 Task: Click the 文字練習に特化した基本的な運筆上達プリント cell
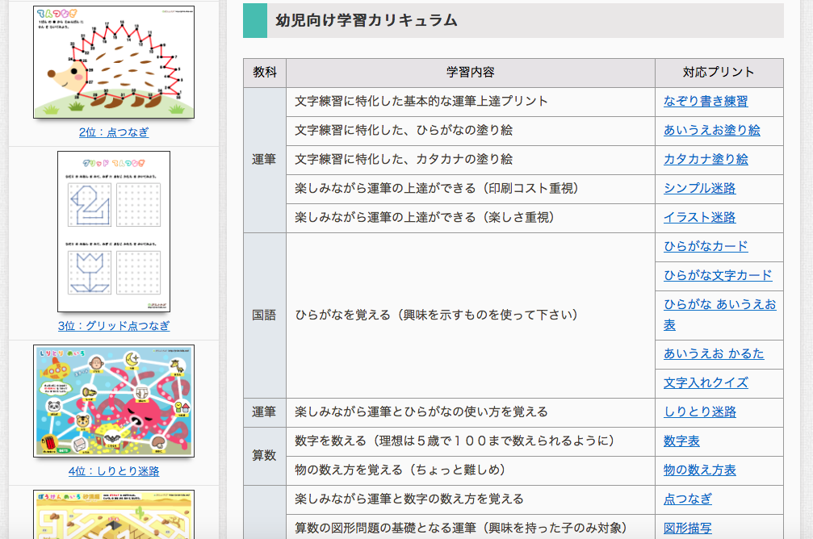tap(470, 102)
